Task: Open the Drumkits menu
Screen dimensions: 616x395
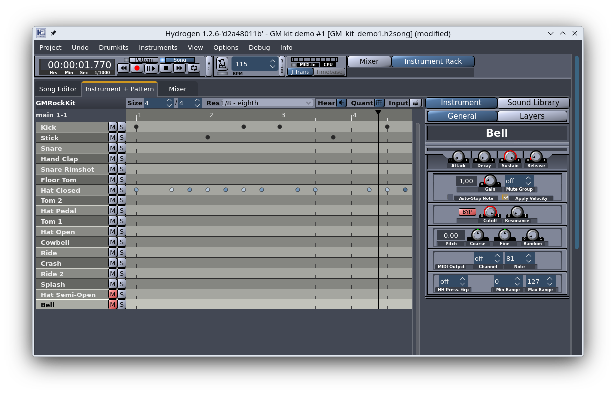Action: pyautogui.click(x=114, y=47)
